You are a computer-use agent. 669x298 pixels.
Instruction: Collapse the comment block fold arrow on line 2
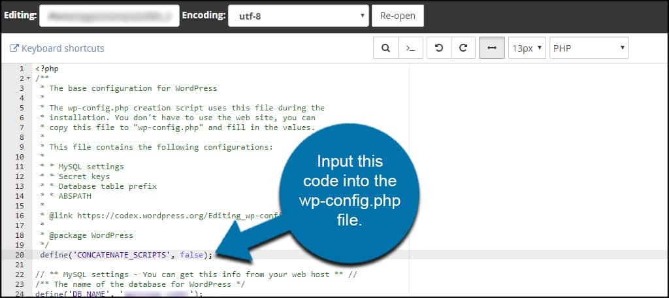28,78
